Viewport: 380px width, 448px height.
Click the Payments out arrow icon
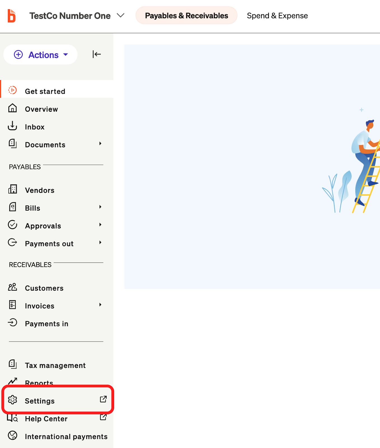(13, 242)
